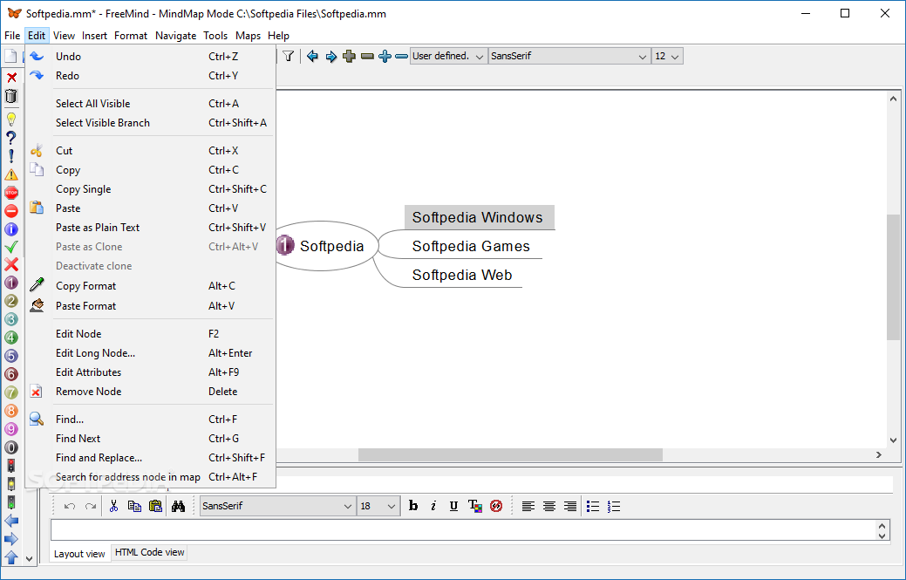The width and height of the screenshot is (906, 580).
Task: Add the blue question mark icon
Action: [11, 138]
